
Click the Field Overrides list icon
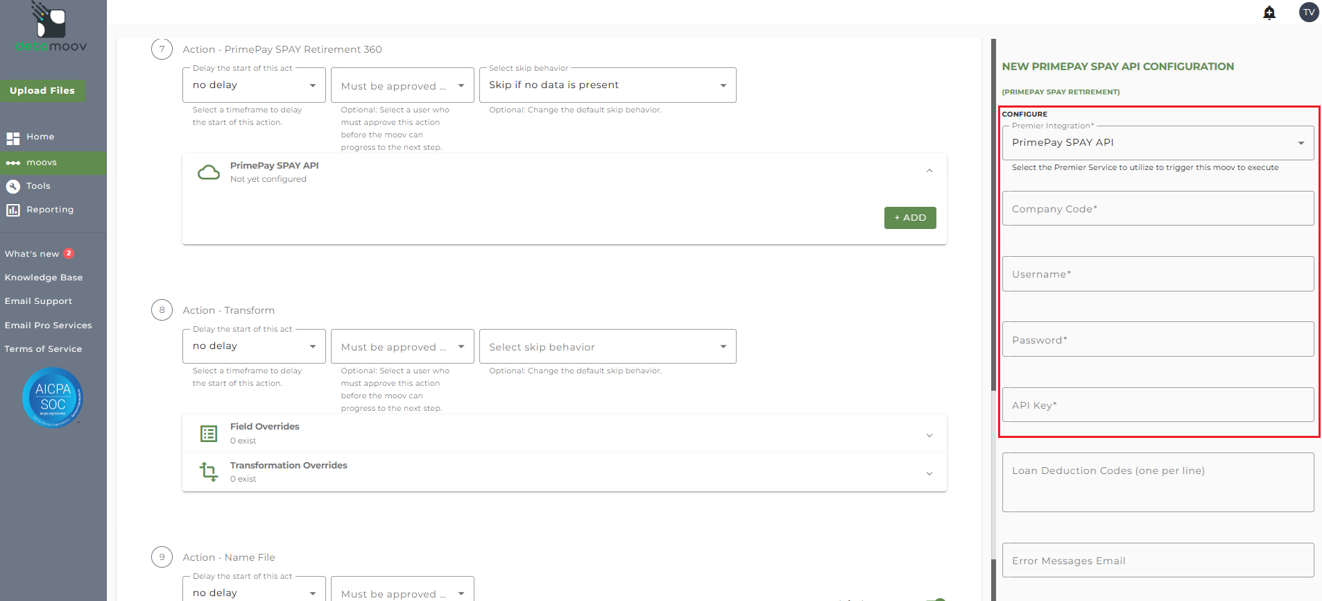pyautogui.click(x=209, y=434)
